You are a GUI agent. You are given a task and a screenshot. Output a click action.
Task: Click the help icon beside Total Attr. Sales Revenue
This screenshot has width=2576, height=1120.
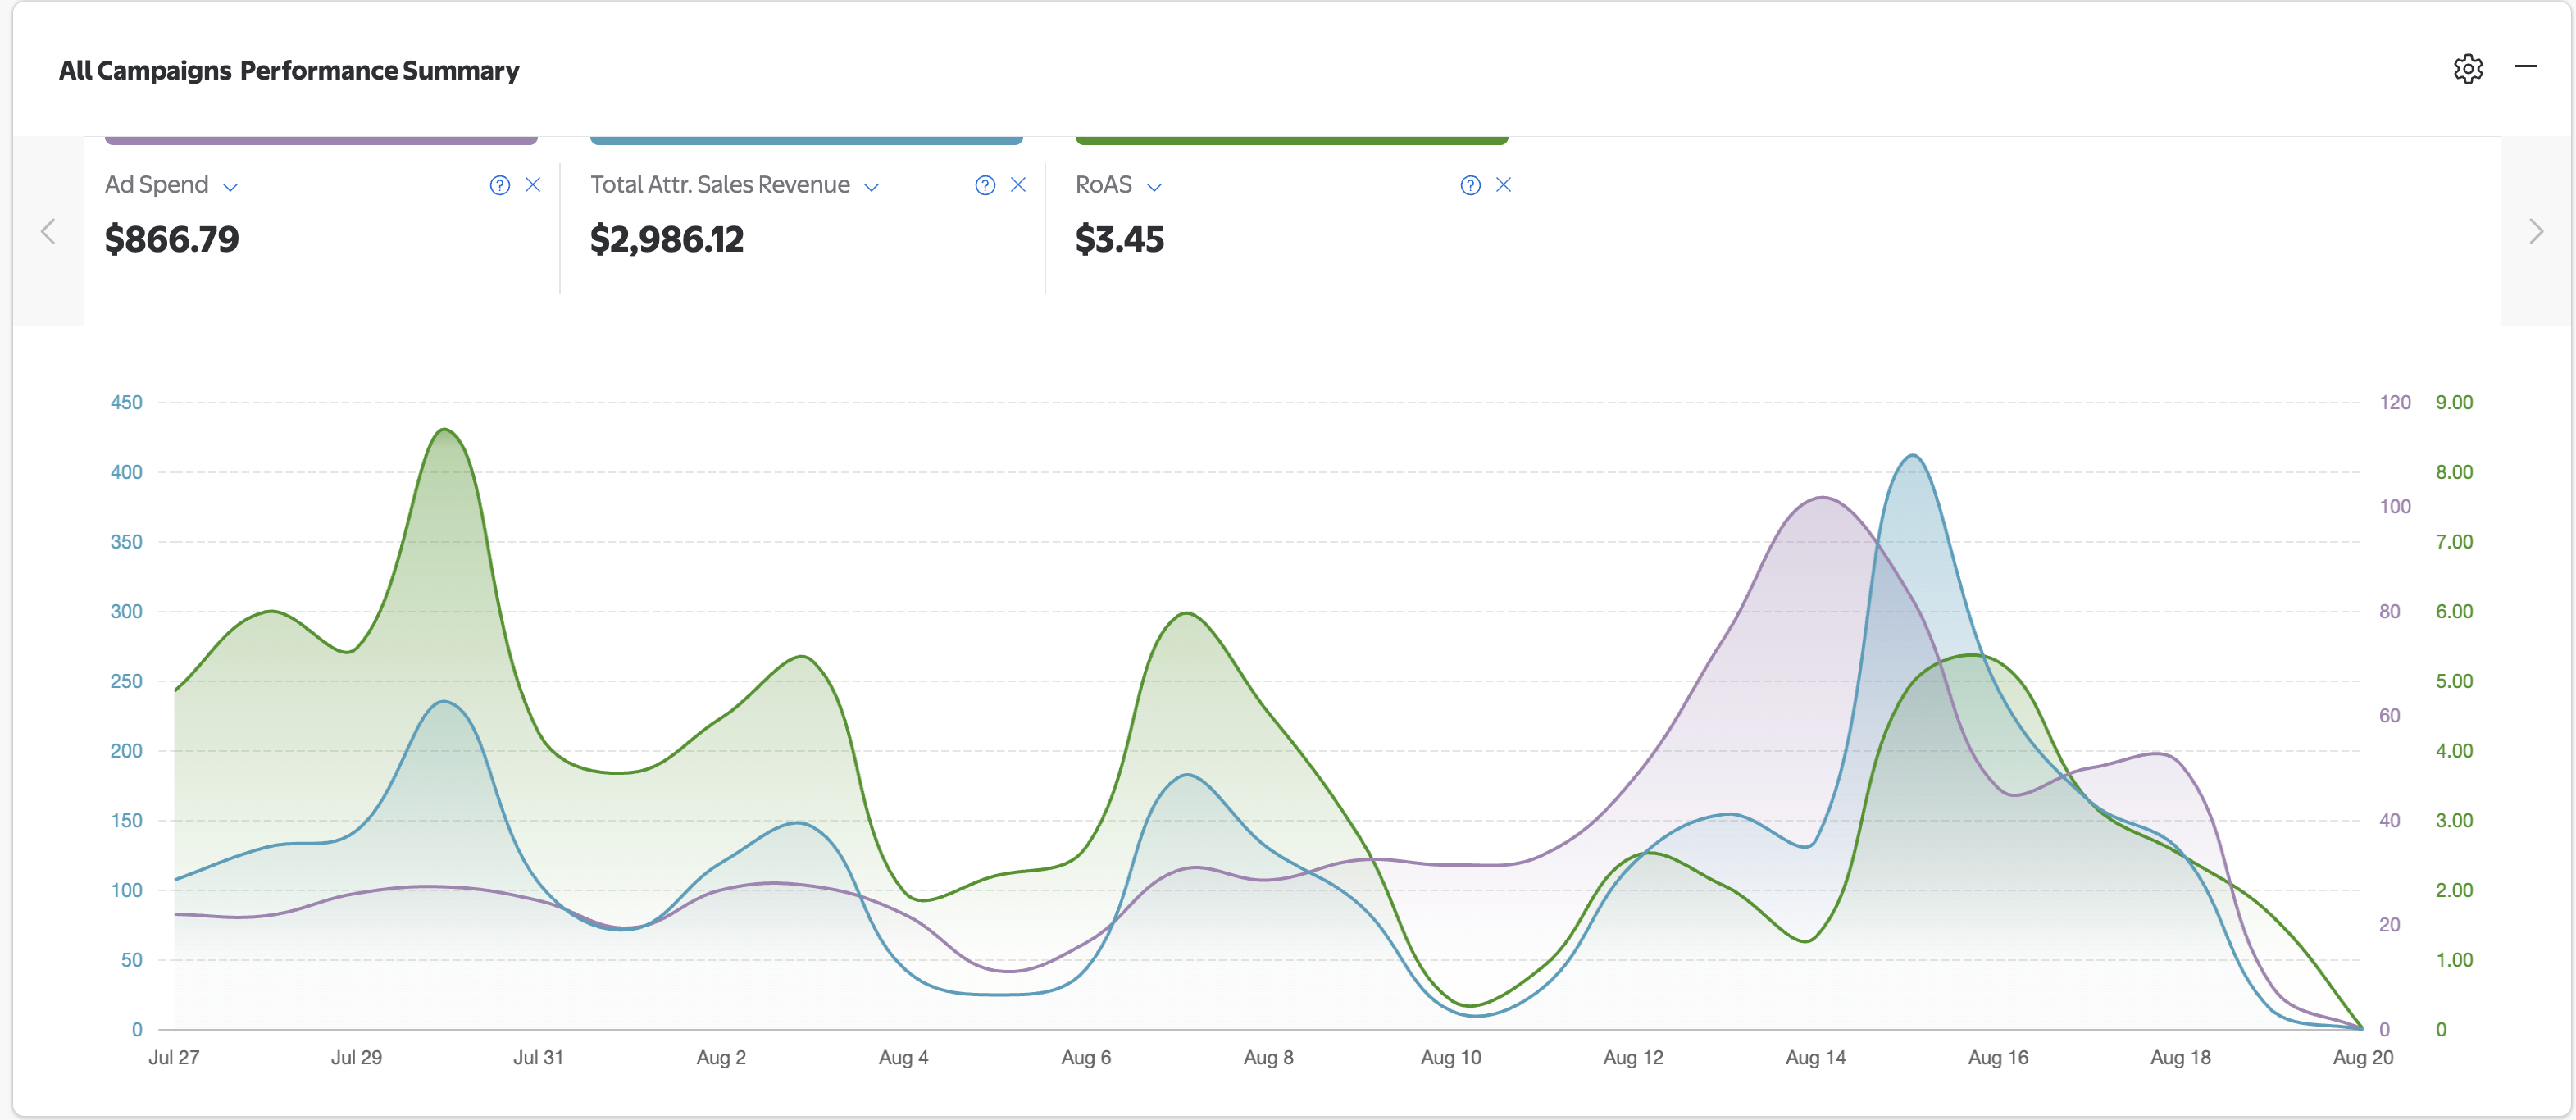(985, 185)
